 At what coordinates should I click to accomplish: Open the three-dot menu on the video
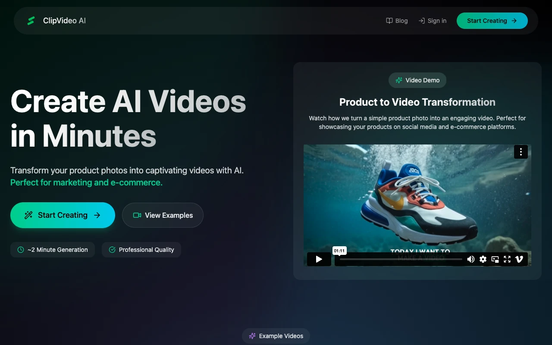521,152
